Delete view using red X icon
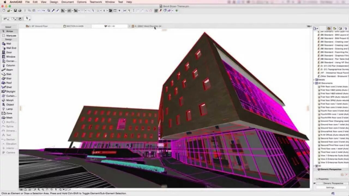 346,174
